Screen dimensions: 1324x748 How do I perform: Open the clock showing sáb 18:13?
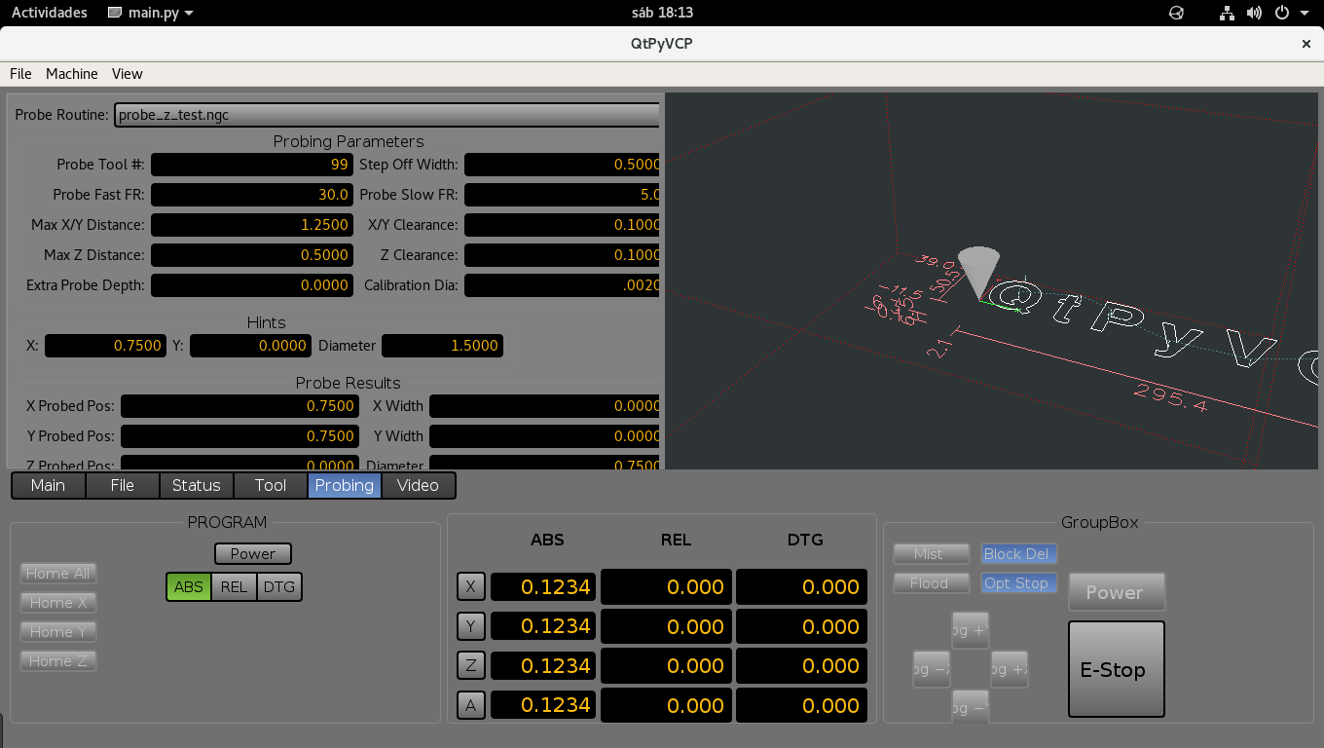(x=662, y=13)
